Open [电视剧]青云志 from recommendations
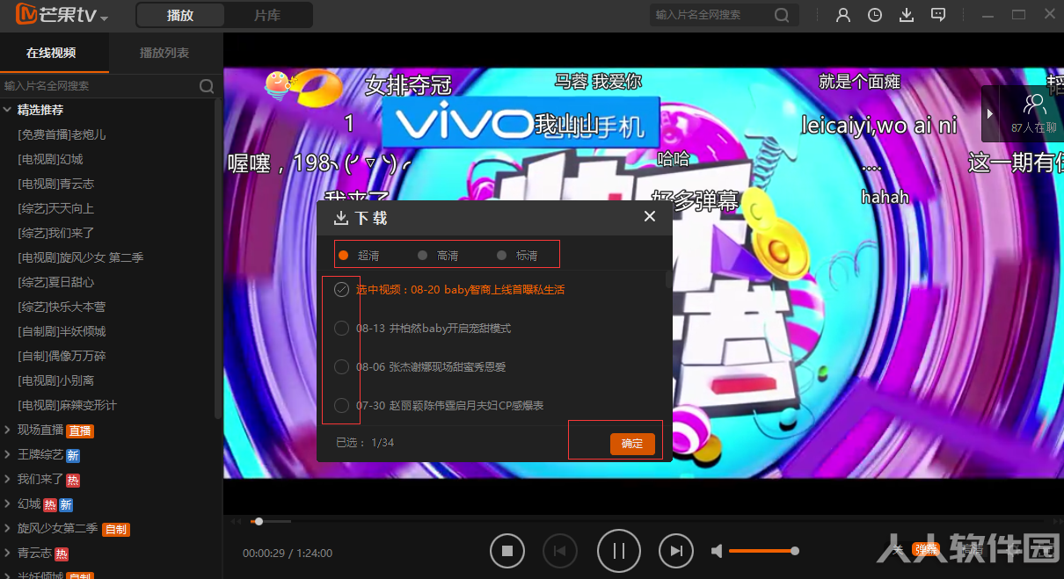This screenshot has height=579, width=1064. click(55, 184)
